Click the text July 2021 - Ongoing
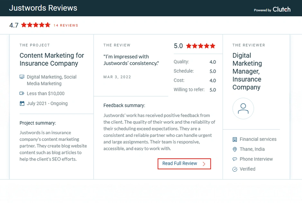 click(x=47, y=103)
